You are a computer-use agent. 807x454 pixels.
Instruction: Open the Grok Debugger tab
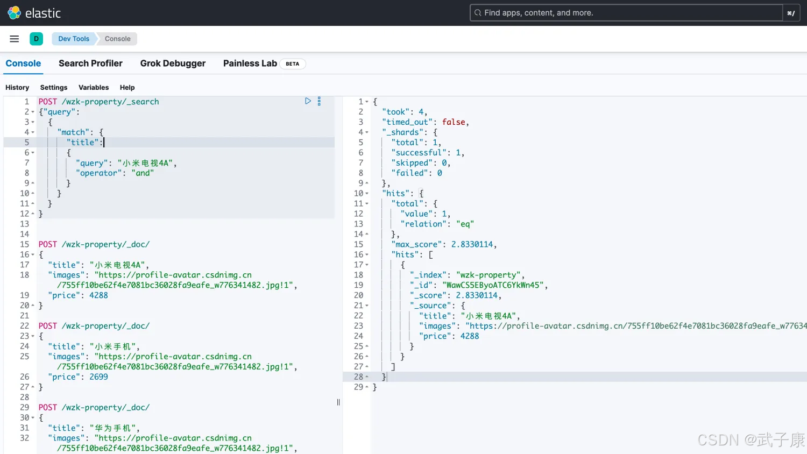(173, 63)
